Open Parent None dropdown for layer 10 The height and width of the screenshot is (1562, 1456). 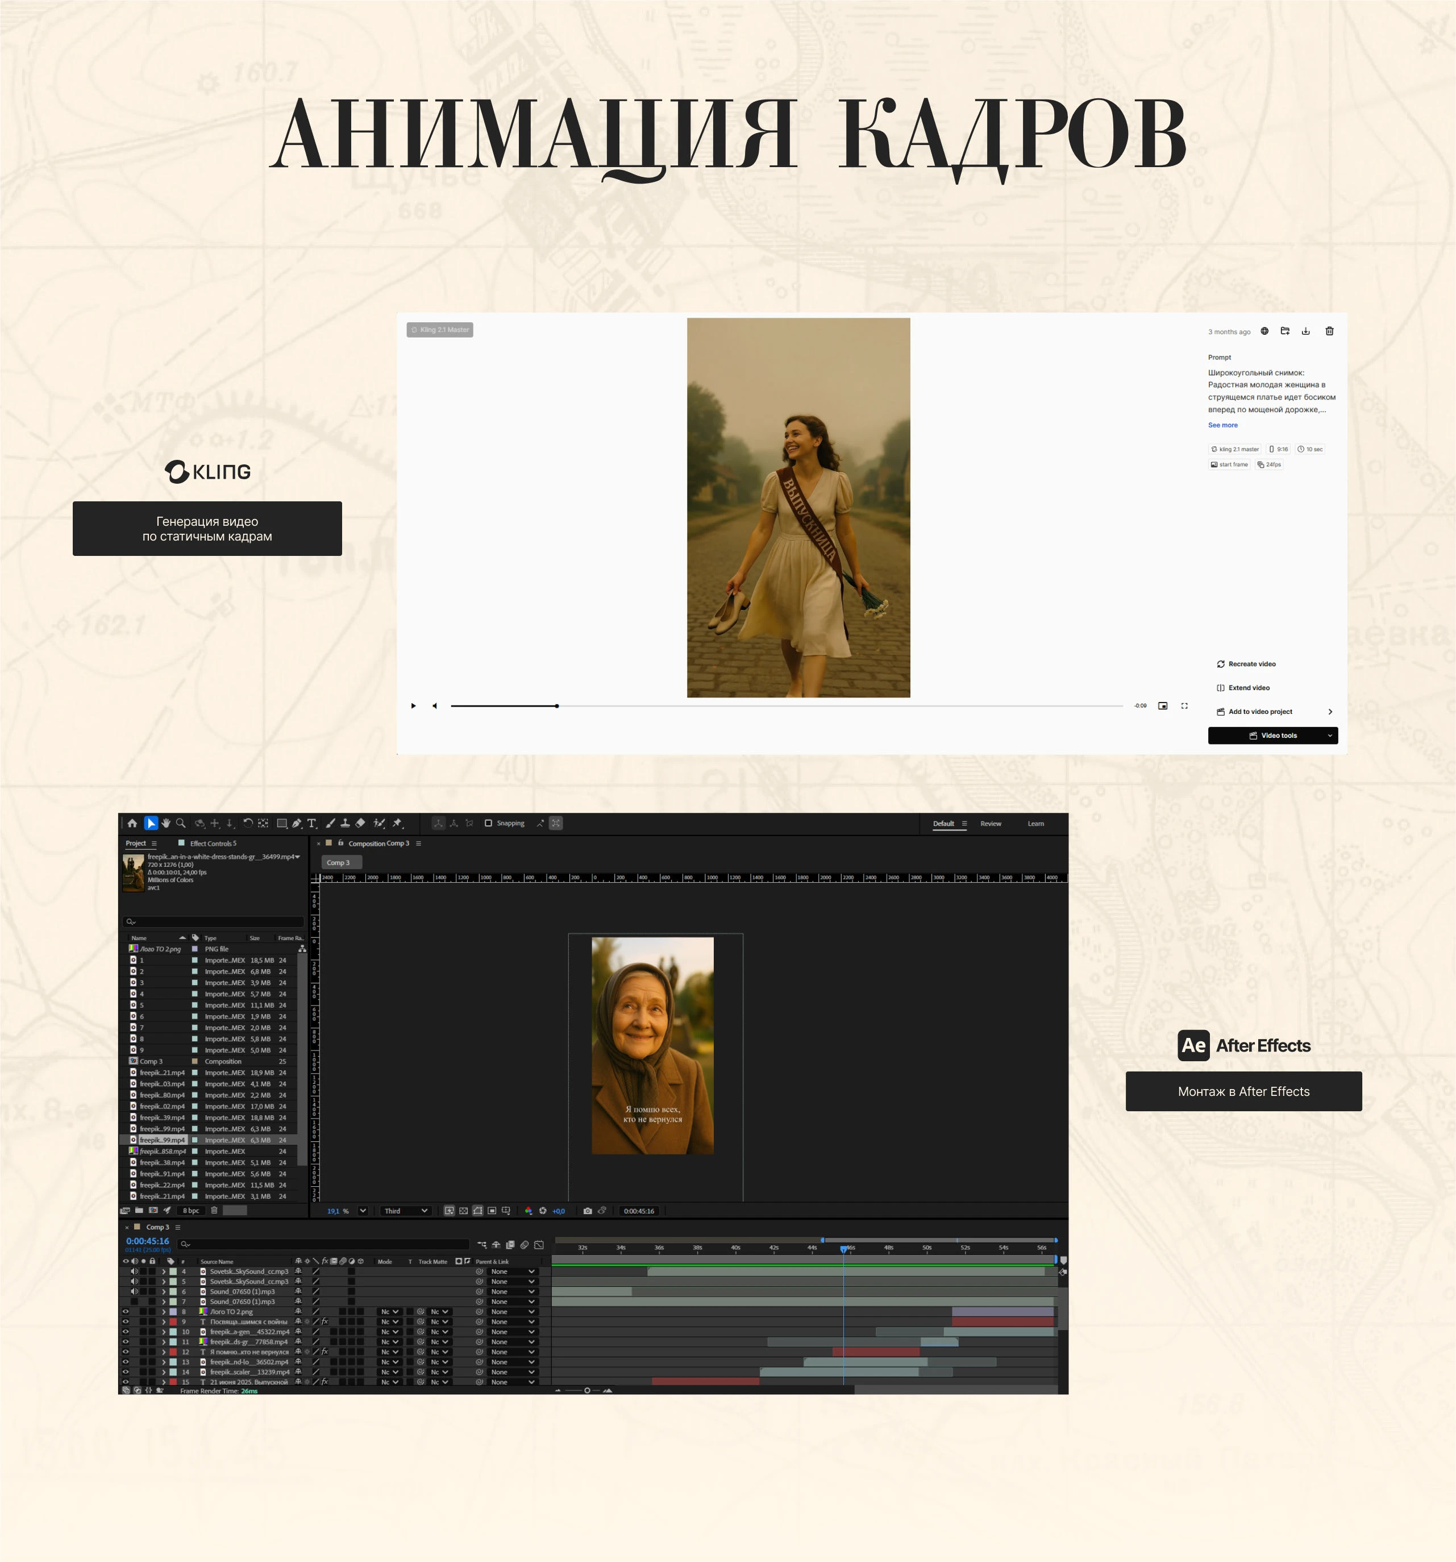(x=511, y=1332)
